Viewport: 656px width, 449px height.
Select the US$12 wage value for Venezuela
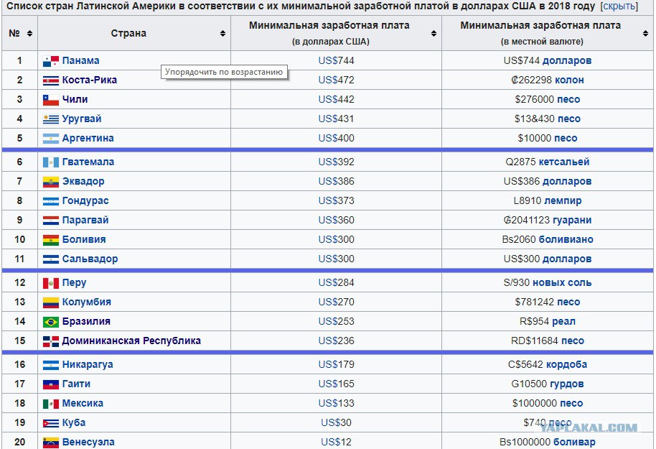[x=336, y=442]
